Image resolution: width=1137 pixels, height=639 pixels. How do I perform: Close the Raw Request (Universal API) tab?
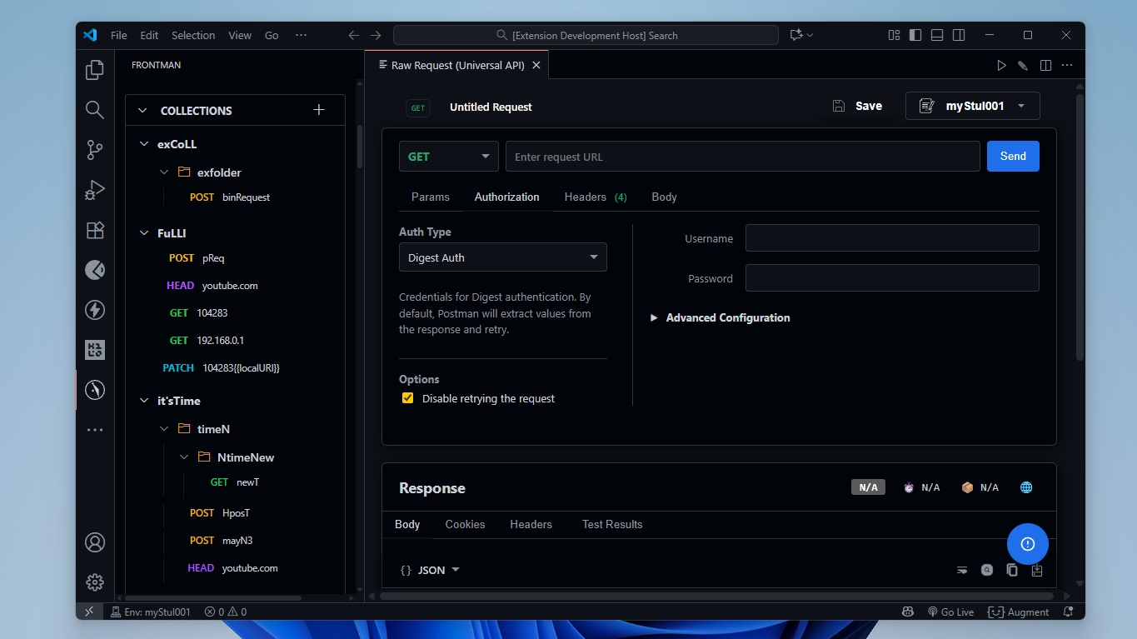(536, 65)
